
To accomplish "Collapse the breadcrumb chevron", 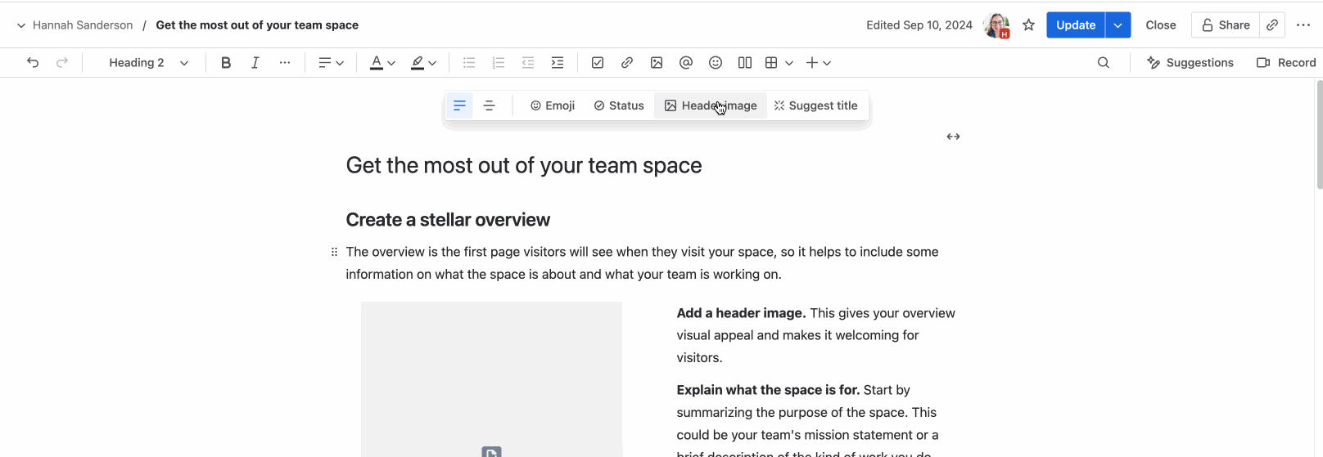I will tap(21, 25).
